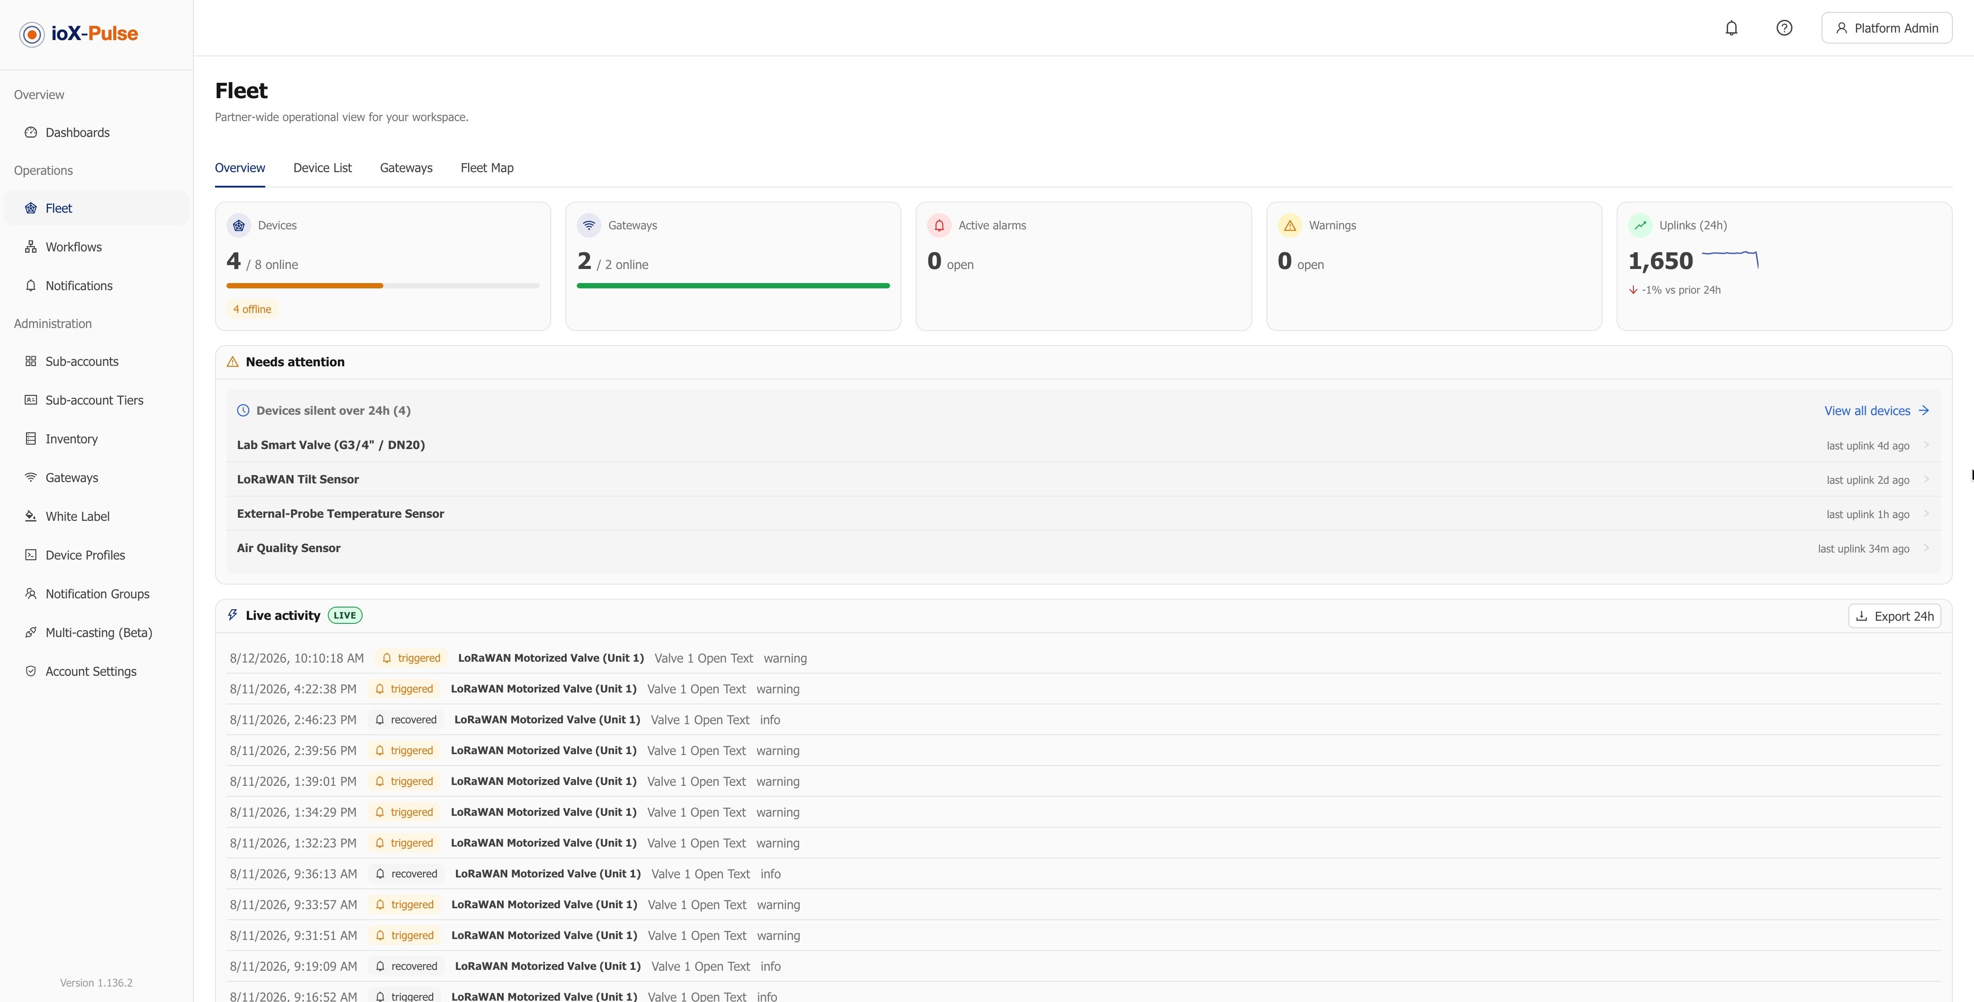Open the Platform Admin user menu
This screenshot has height=1002, width=1974.
point(1887,28)
